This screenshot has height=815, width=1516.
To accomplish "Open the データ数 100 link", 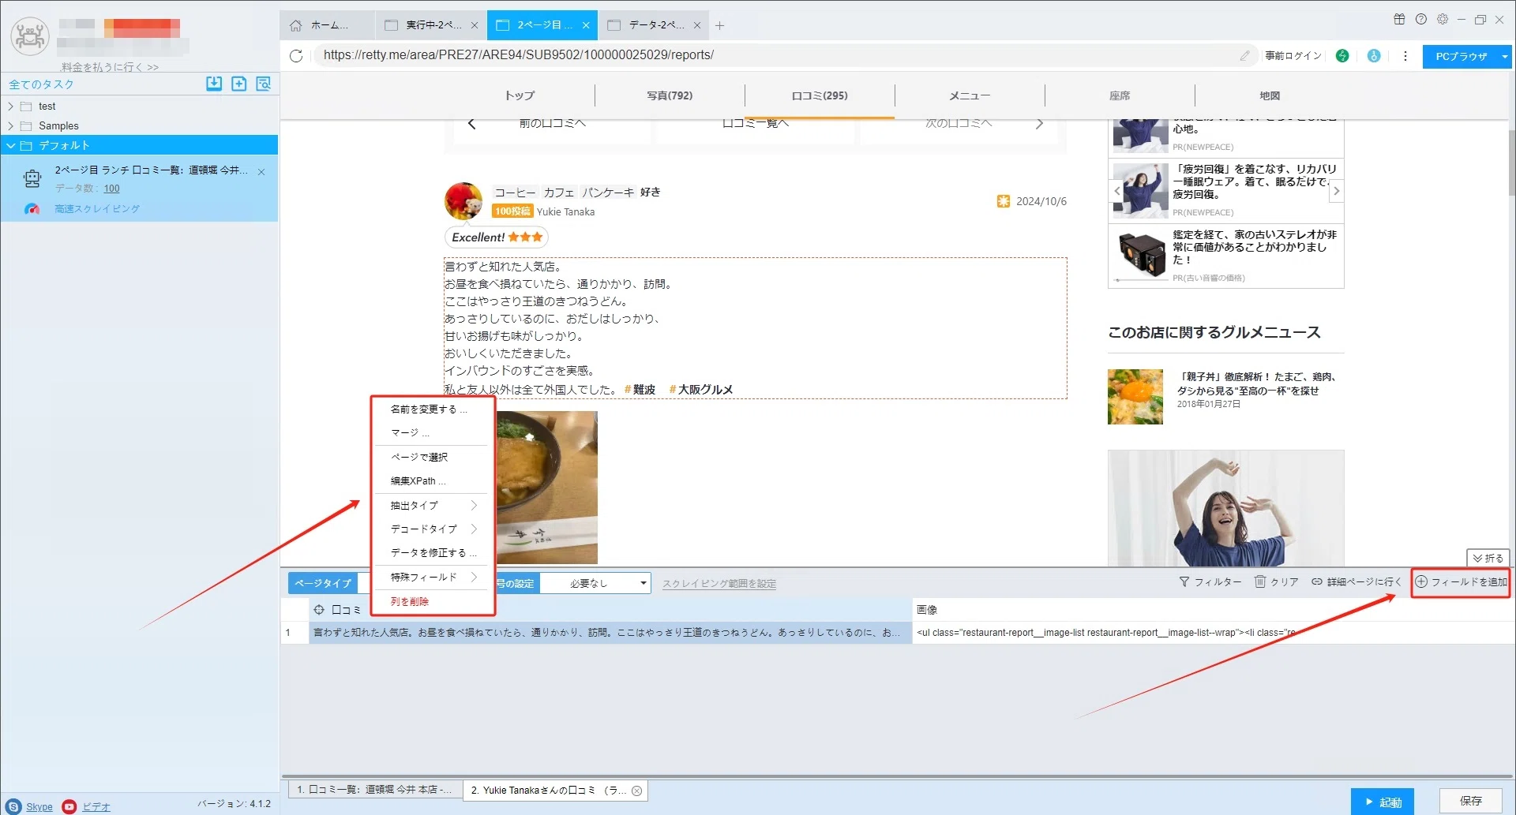I will click(x=111, y=189).
